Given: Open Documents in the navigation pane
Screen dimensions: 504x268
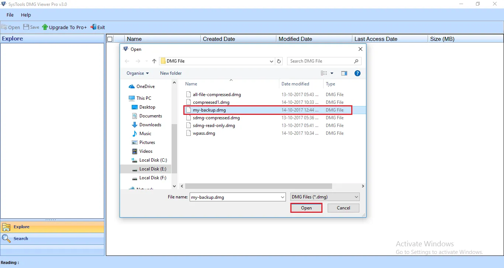Looking at the screenshot, I should 147,116.
